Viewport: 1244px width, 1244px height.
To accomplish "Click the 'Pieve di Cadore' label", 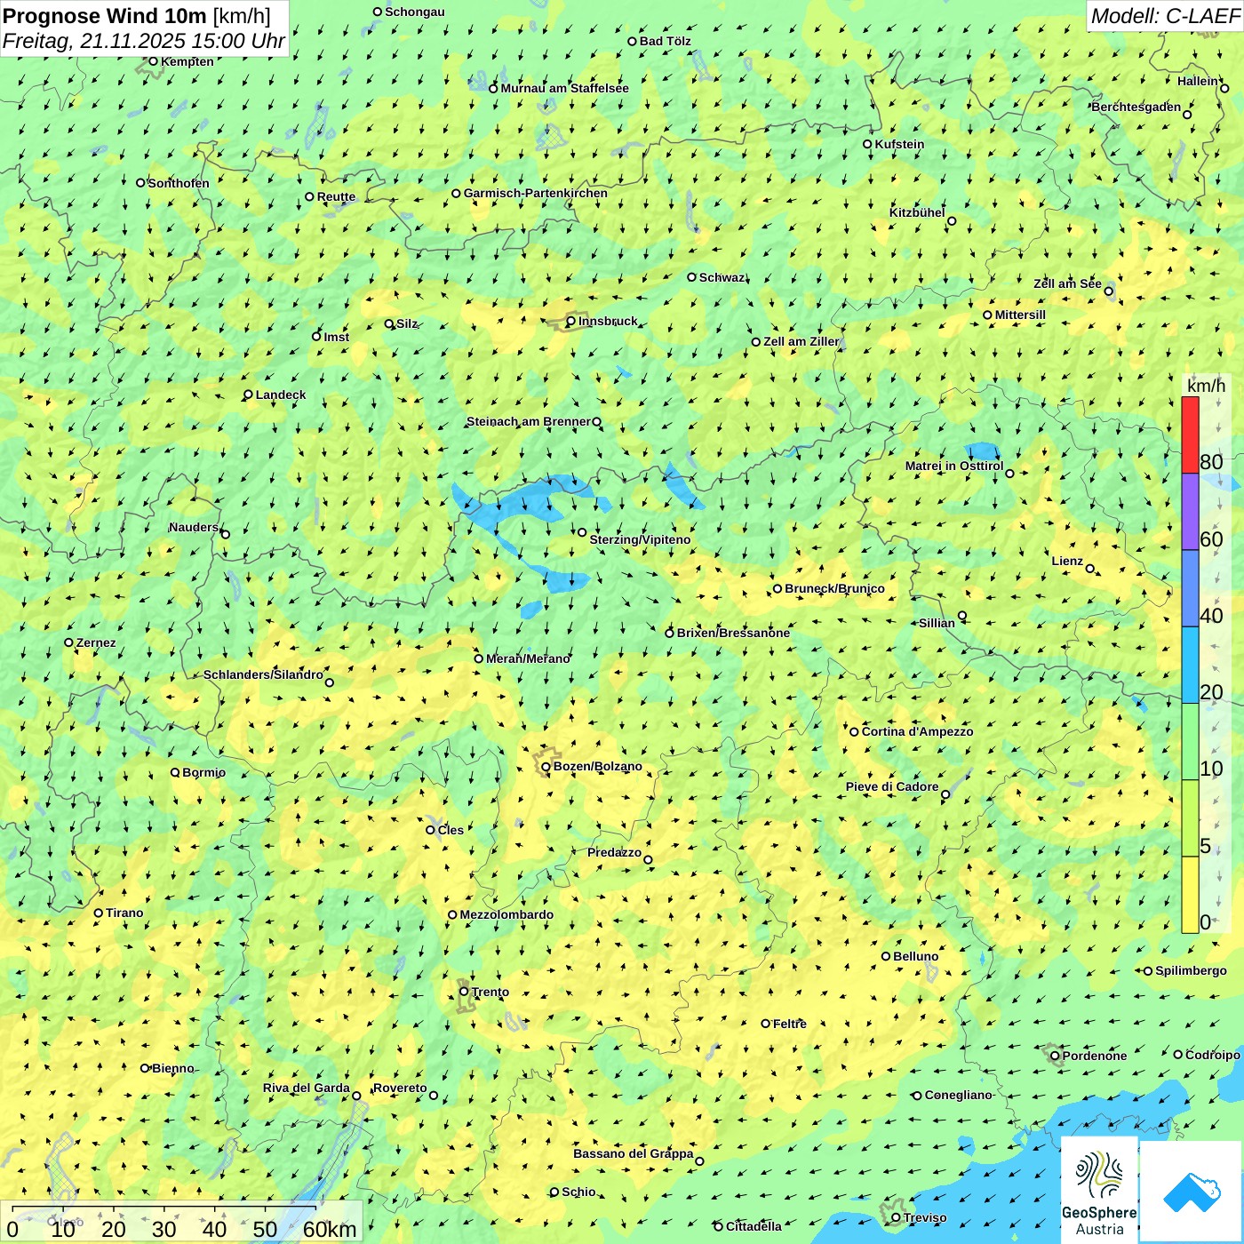I will click(892, 786).
